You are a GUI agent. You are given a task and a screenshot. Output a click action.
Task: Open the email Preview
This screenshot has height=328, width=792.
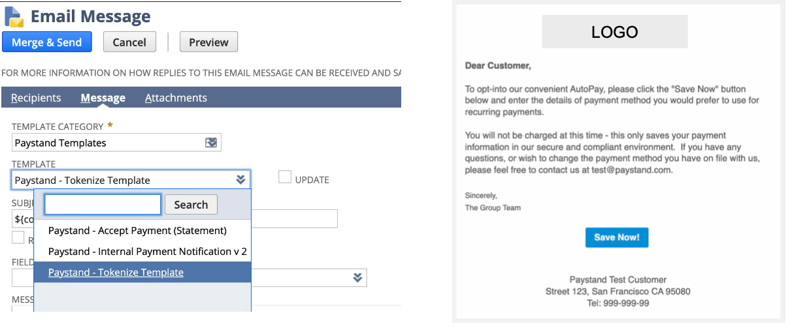(x=208, y=42)
